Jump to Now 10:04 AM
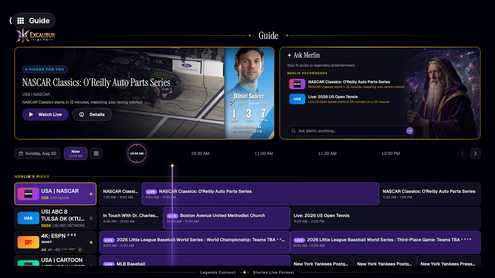Viewport: 495px width, 278px height. point(75,154)
